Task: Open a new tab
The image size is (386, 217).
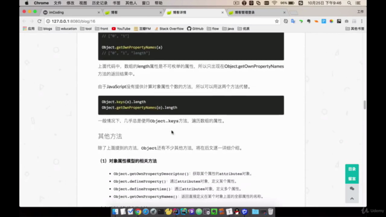Action: pyautogui.click(x=294, y=12)
